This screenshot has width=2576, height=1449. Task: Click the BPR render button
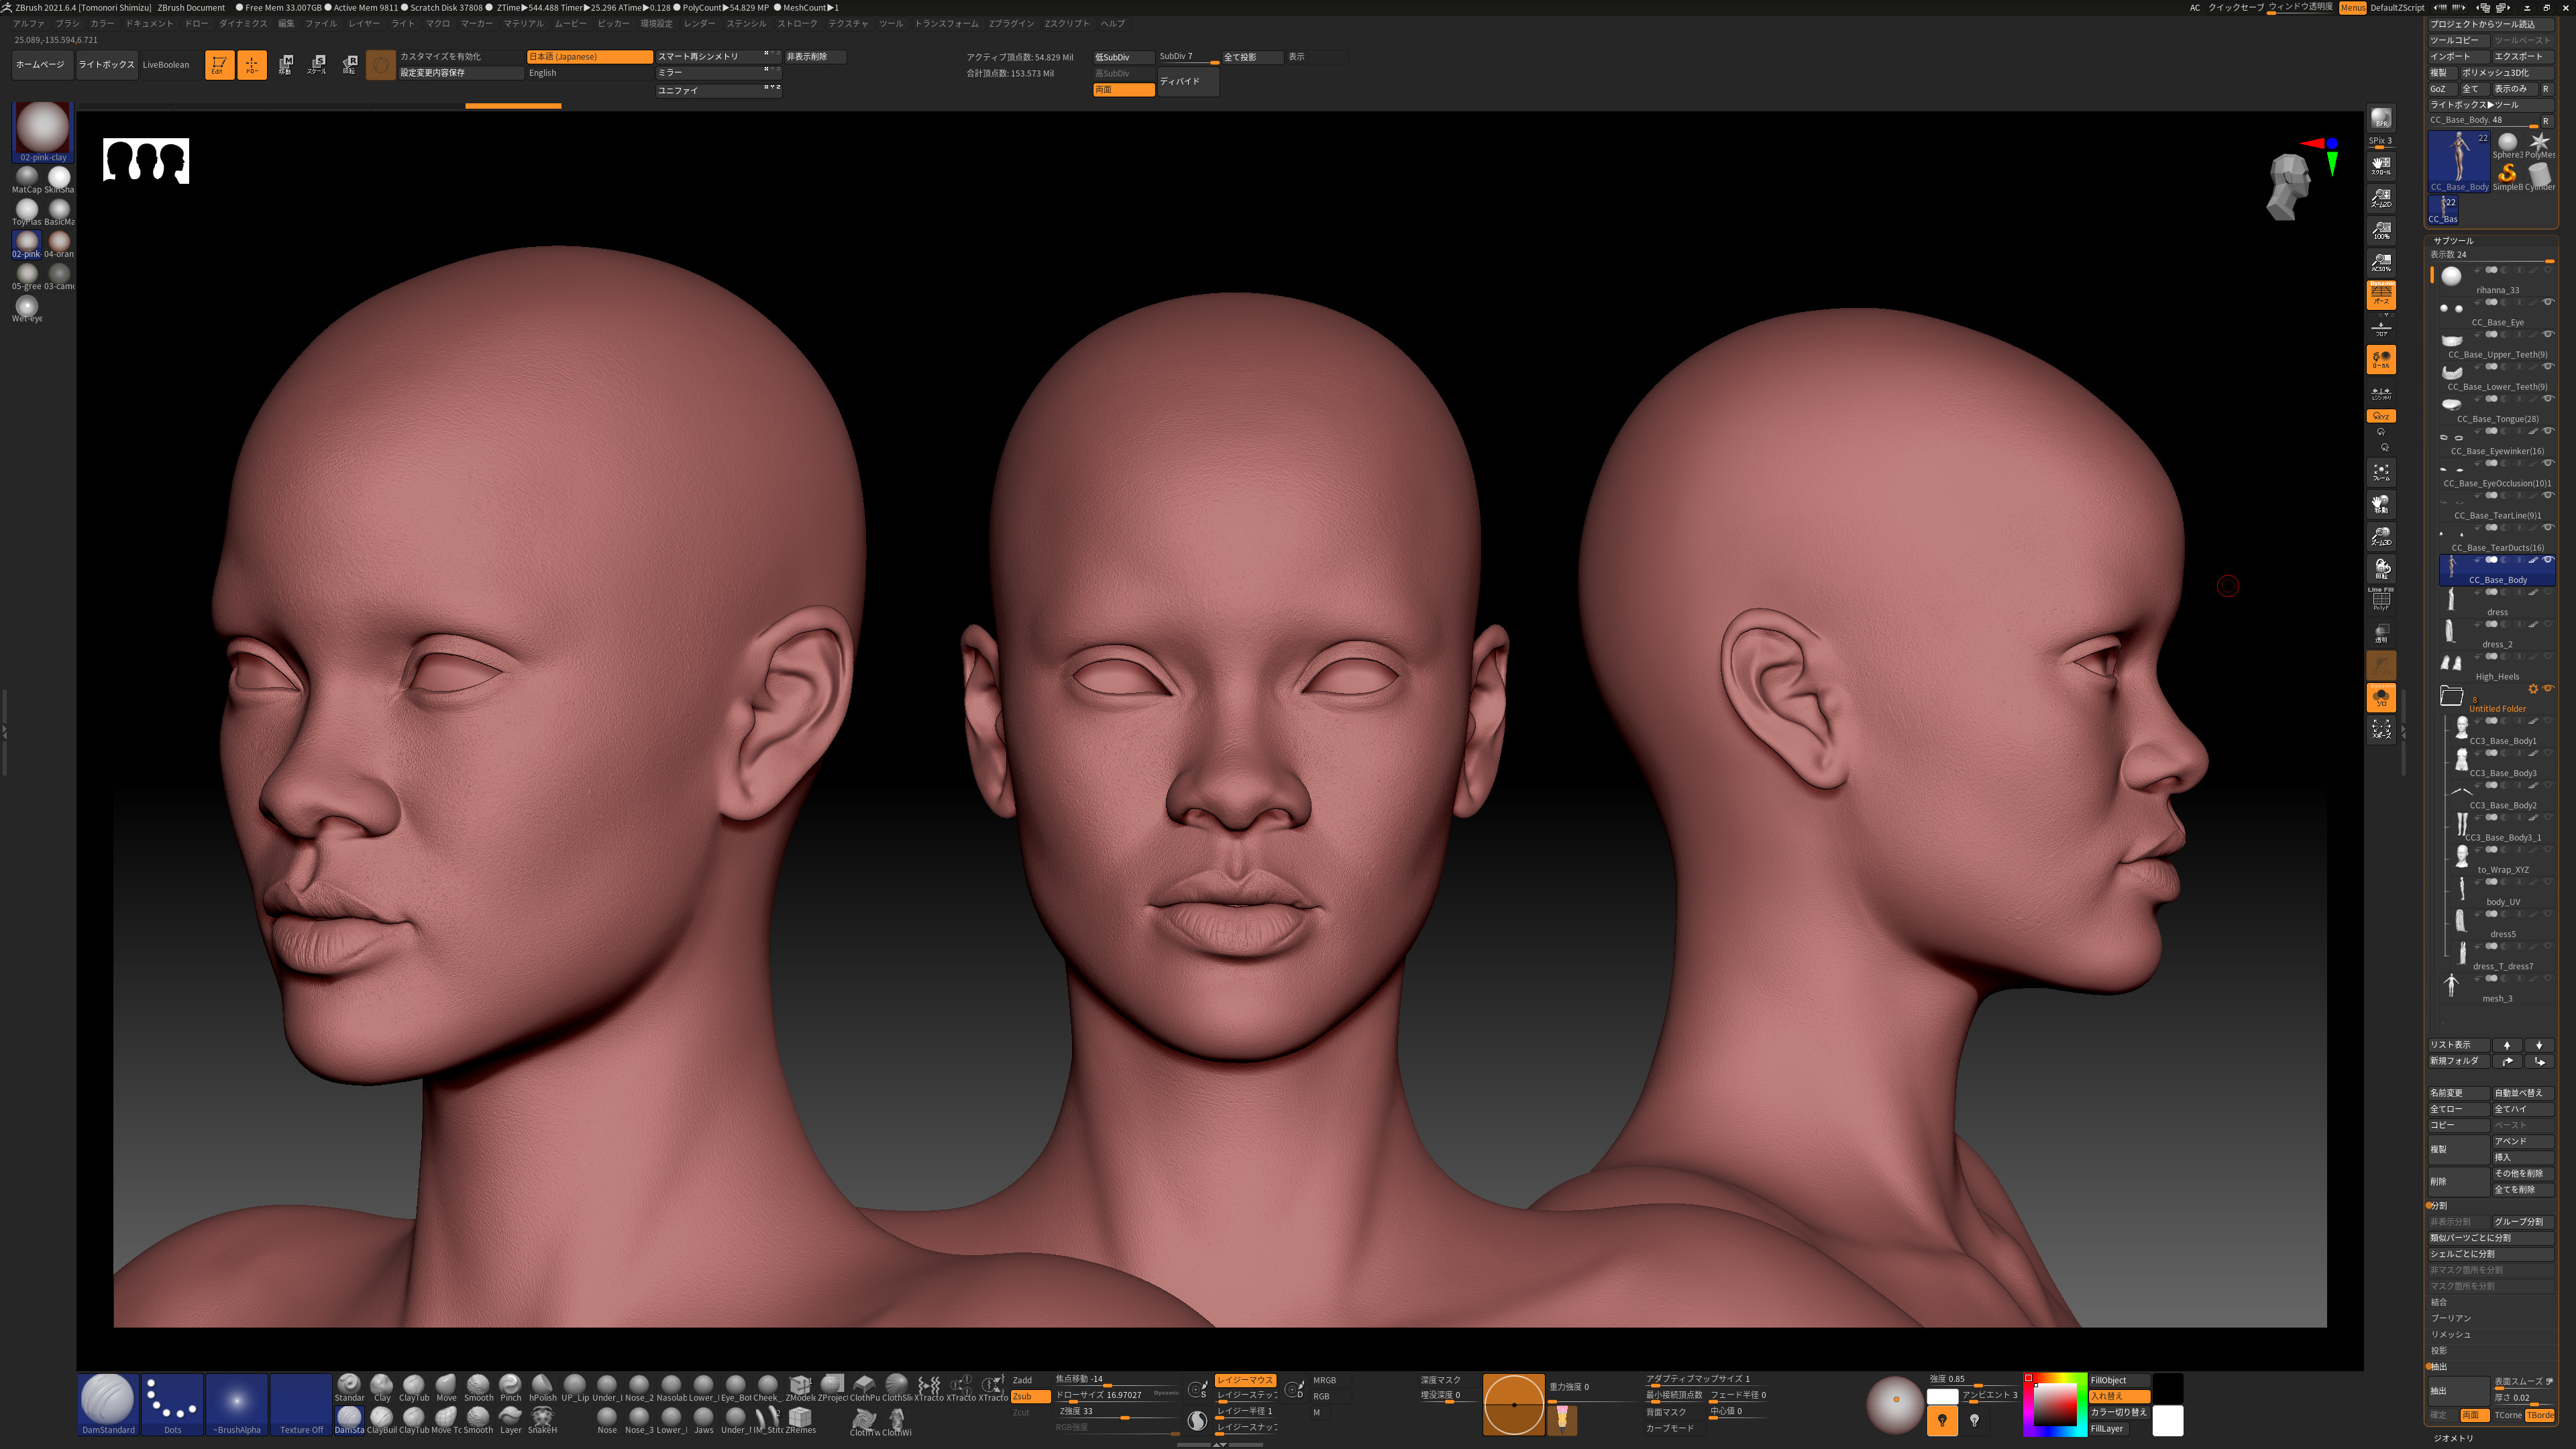click(x=2381, y=119)
